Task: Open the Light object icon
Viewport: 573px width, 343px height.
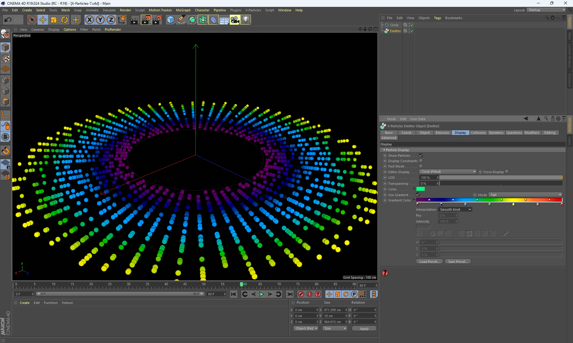Action: (x=246, y=20)
